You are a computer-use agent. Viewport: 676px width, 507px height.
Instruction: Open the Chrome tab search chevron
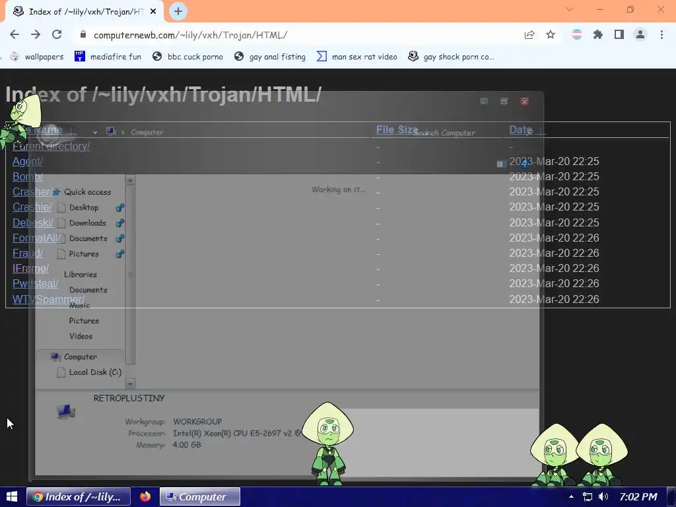(x=570, y=9)
